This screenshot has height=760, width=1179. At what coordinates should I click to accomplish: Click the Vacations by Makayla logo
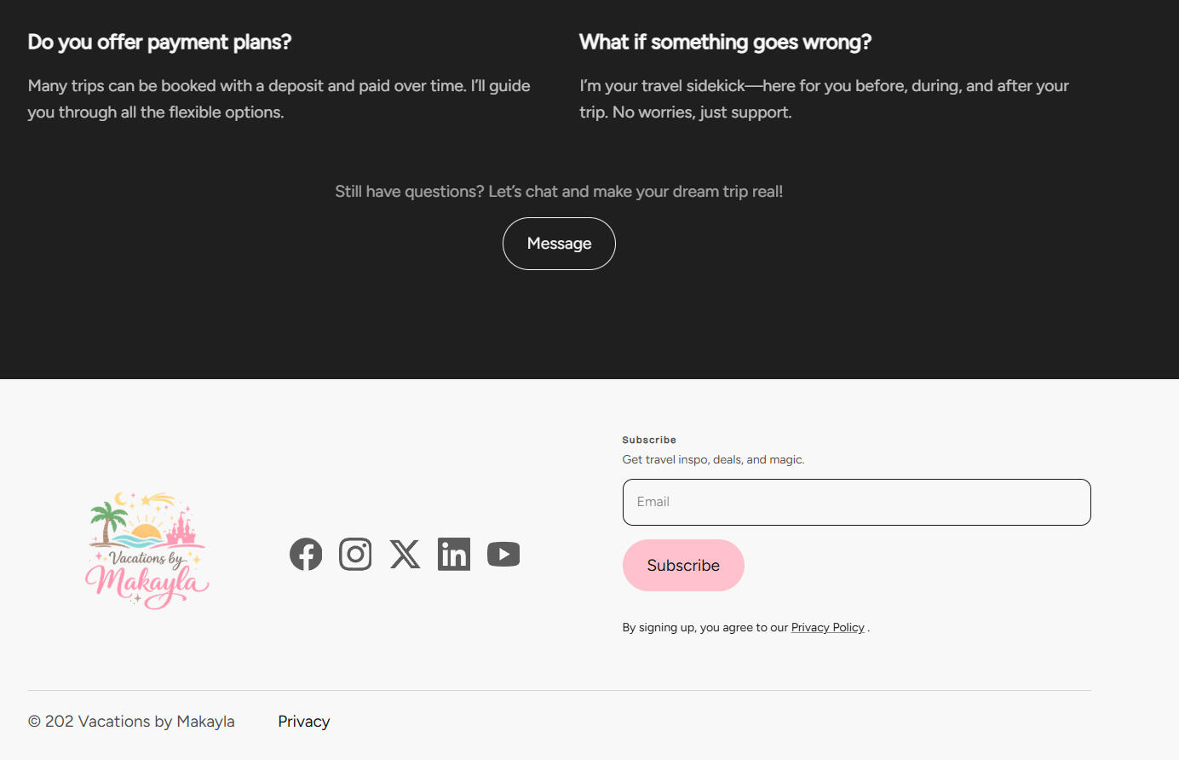[147, 550]
